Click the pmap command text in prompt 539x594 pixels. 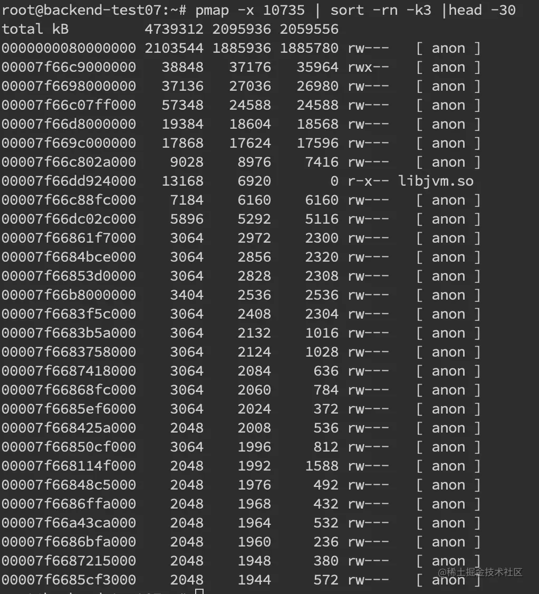pyautogui.click(x=250, y=10)
